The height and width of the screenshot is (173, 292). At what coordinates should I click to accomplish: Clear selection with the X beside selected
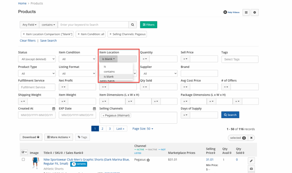pos(251,138)
